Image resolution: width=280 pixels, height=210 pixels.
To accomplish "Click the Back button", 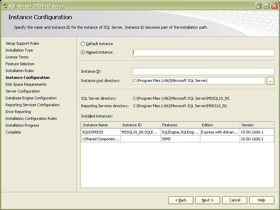I will tap(181, 200).
